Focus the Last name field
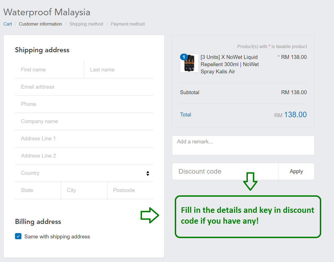 click(x=119, y=70)
